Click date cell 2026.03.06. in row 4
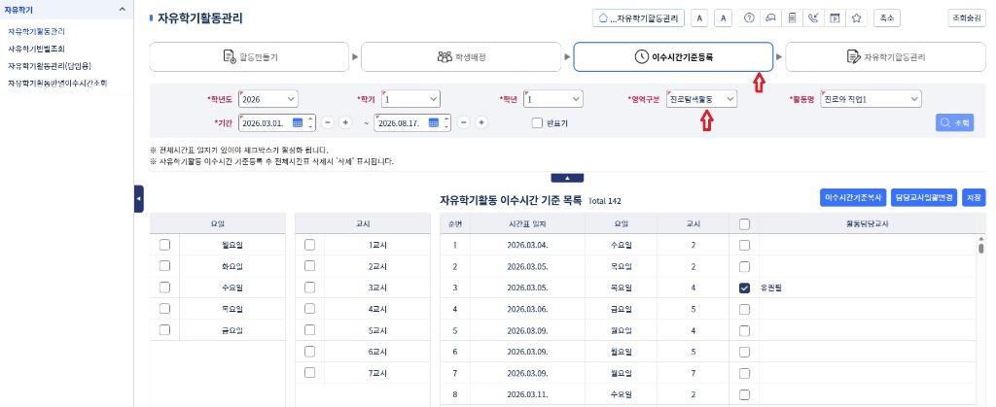Image resolution: width=996 pixels, height=407 pixels. [x=527, y=309]
